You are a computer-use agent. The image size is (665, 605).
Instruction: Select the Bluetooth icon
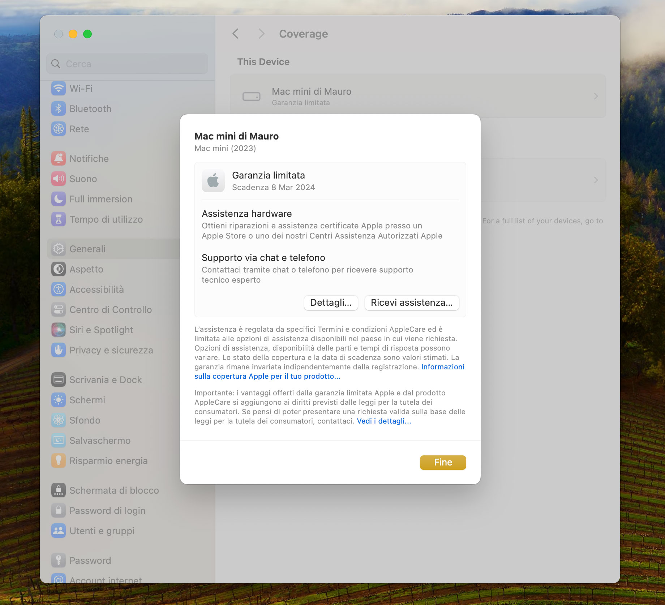[x=59, y=108]
